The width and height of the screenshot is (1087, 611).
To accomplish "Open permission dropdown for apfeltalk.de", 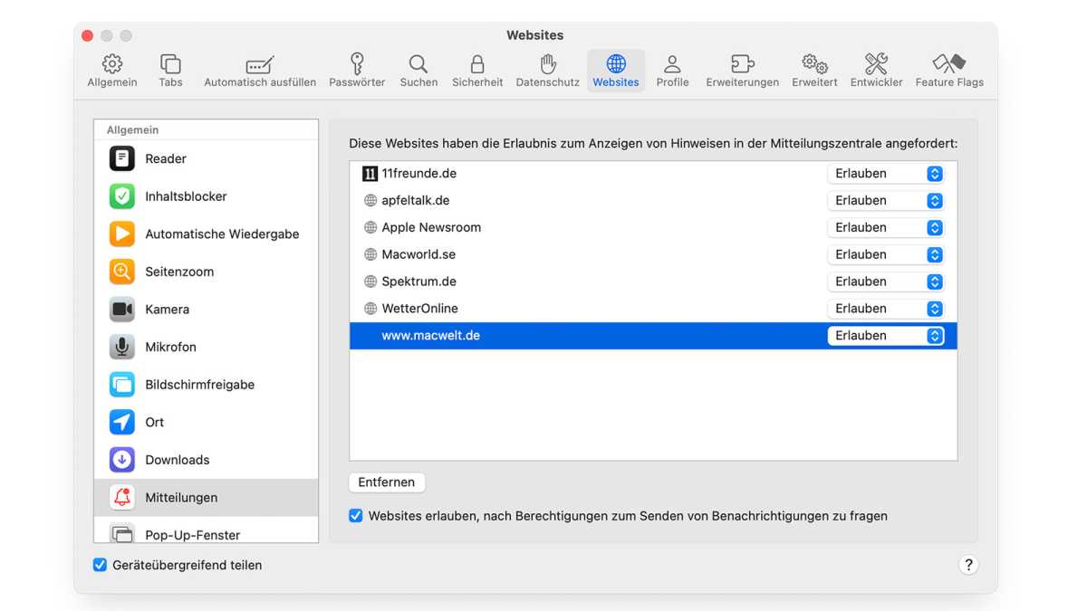I will coord(886,201).
